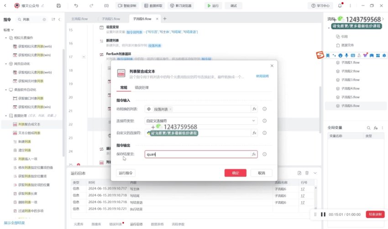
Task: Pause the recording timer
Action: tap(323, 214)
